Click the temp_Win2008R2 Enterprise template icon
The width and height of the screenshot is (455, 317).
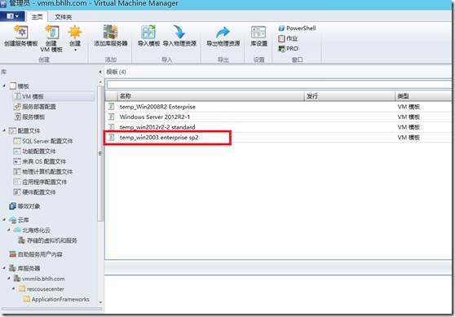pyautogui.click(x=111, y=107)
